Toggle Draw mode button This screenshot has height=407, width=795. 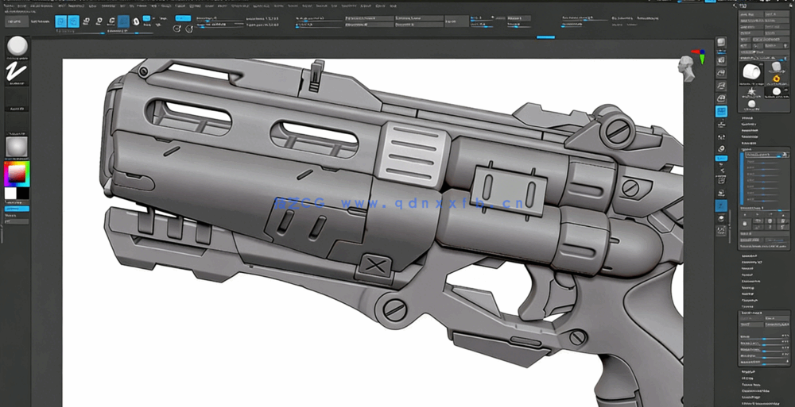point(73,22)
